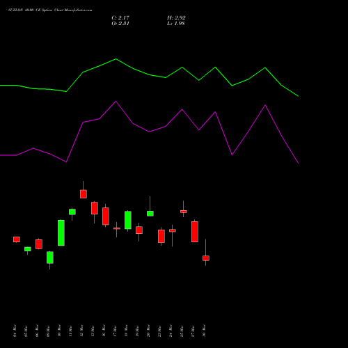Screen dimensions: 348x348
Task: Click the '20 Mar' date axis label
Action: [x=148, y=331]
